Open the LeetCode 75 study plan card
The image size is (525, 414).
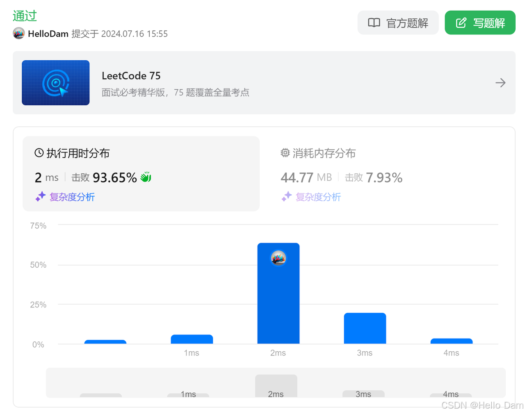click(264, 83)
